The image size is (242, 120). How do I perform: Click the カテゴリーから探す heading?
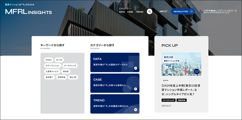102,45
